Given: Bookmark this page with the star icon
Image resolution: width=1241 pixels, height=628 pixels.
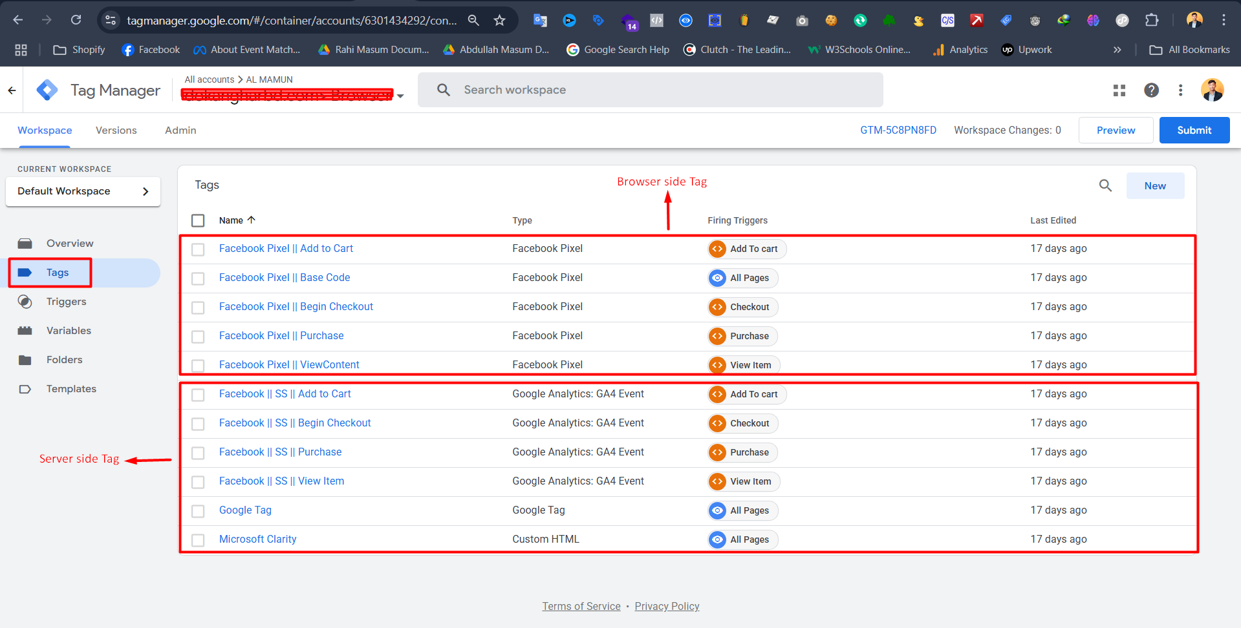Looking at the screenshot, I should tap(499, 21).
